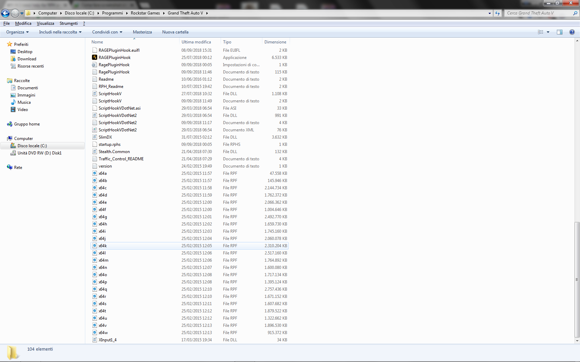Image resolution: width=580 pixels, height=362 pixels.
Task: Open the recent locations dropdown arrow
Action: pos(22,13)
